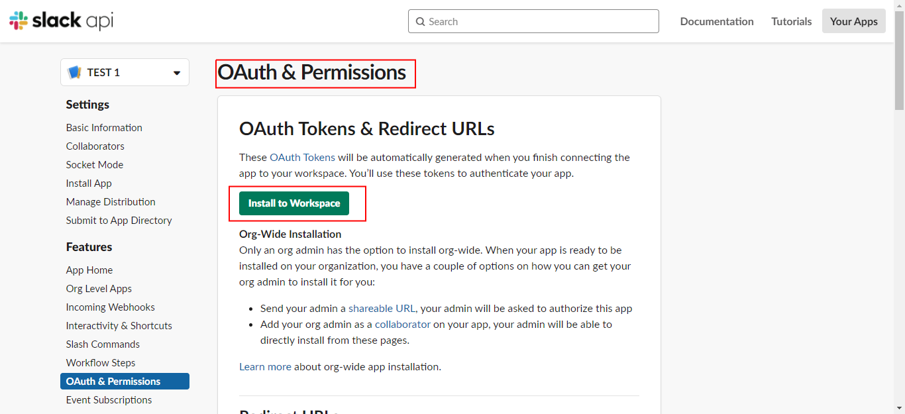Screen dimensions: 905x414
Task: Open App Home feature page
Action: [x=89, y=270]
